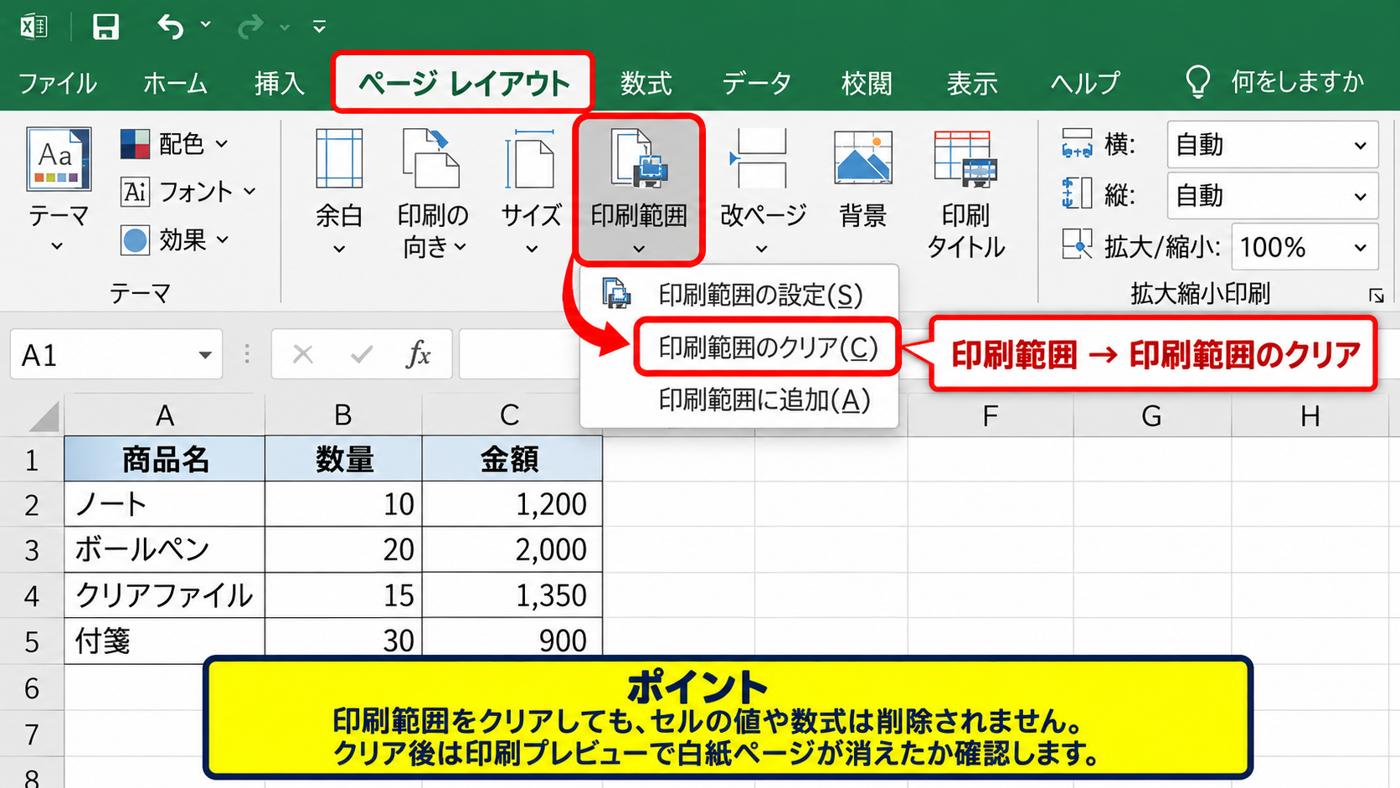Image resolution: width=1400 pixels, height=788 pixels.
Task: Switch to the ファイル tab
Action: tap(58, 83)
